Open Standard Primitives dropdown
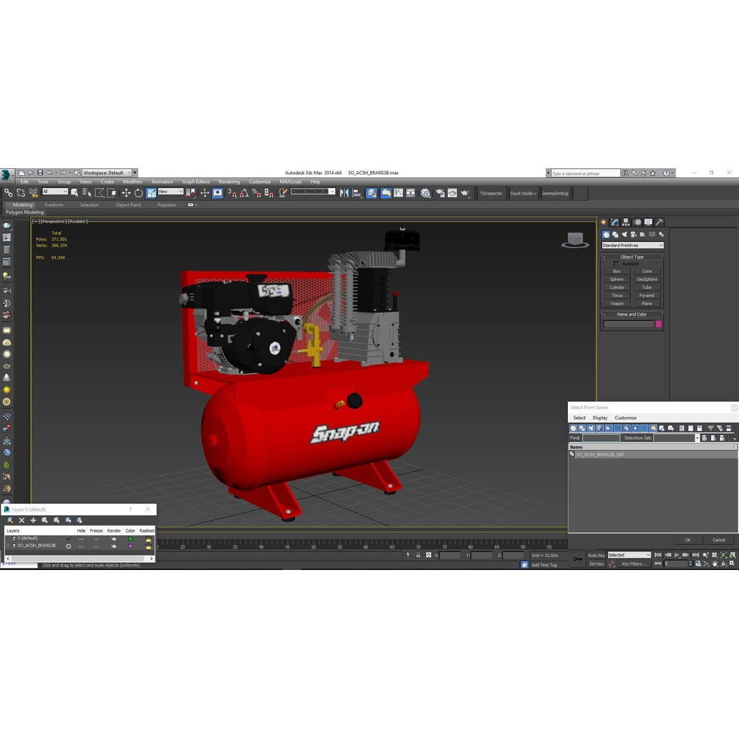This screenshot has height=739, width=739. [x=632, y=246]
